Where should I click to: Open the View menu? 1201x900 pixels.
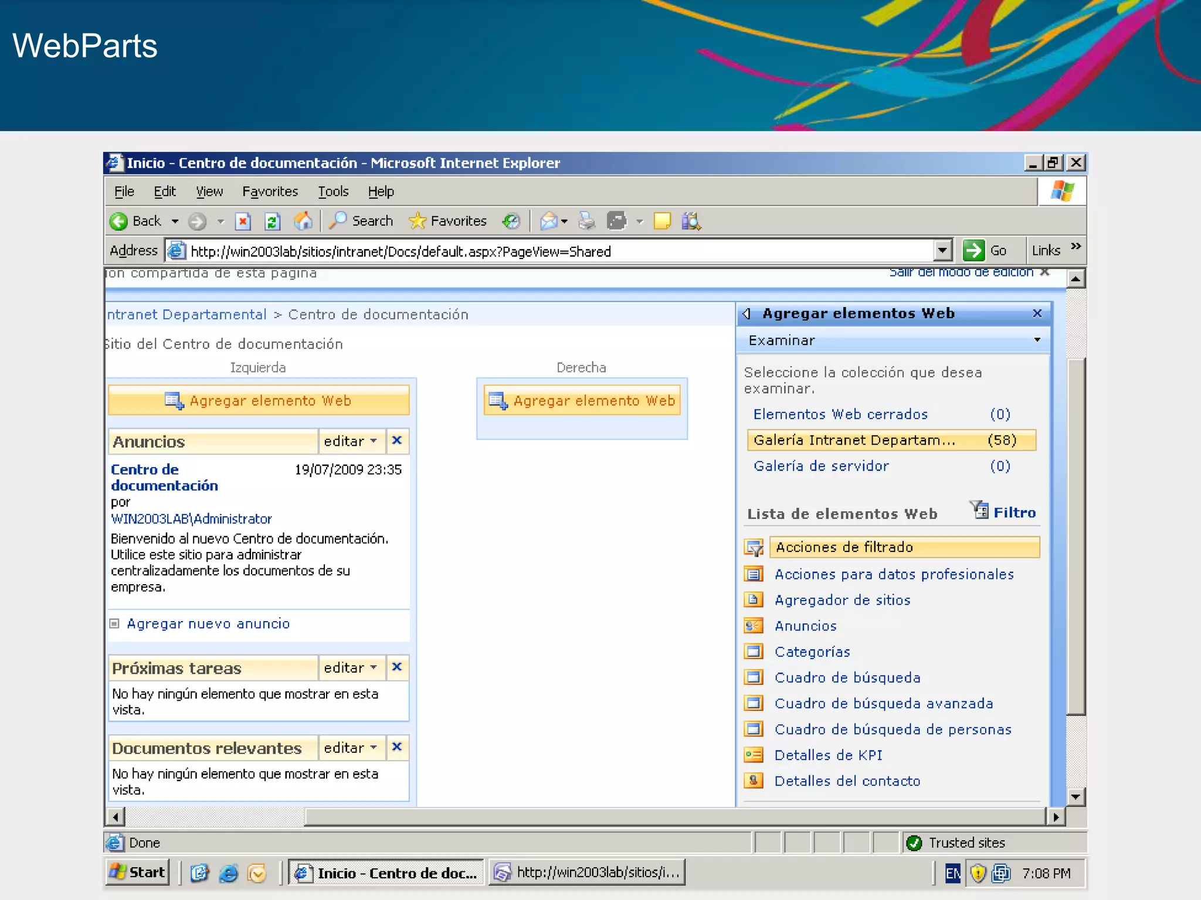click(x=209, y=192)
